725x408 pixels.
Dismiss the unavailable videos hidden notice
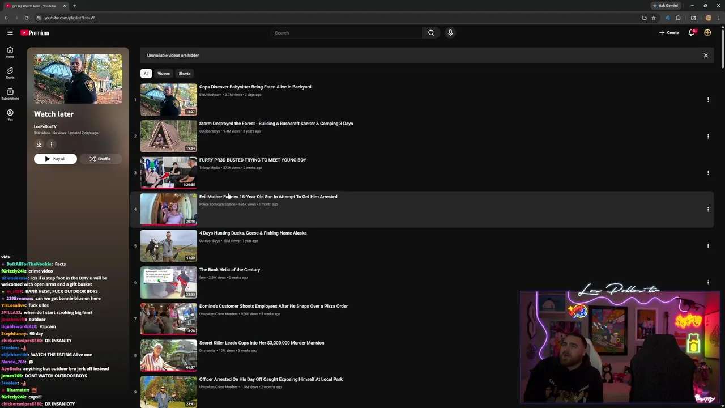pyautogui.click(x=706, y=56)
